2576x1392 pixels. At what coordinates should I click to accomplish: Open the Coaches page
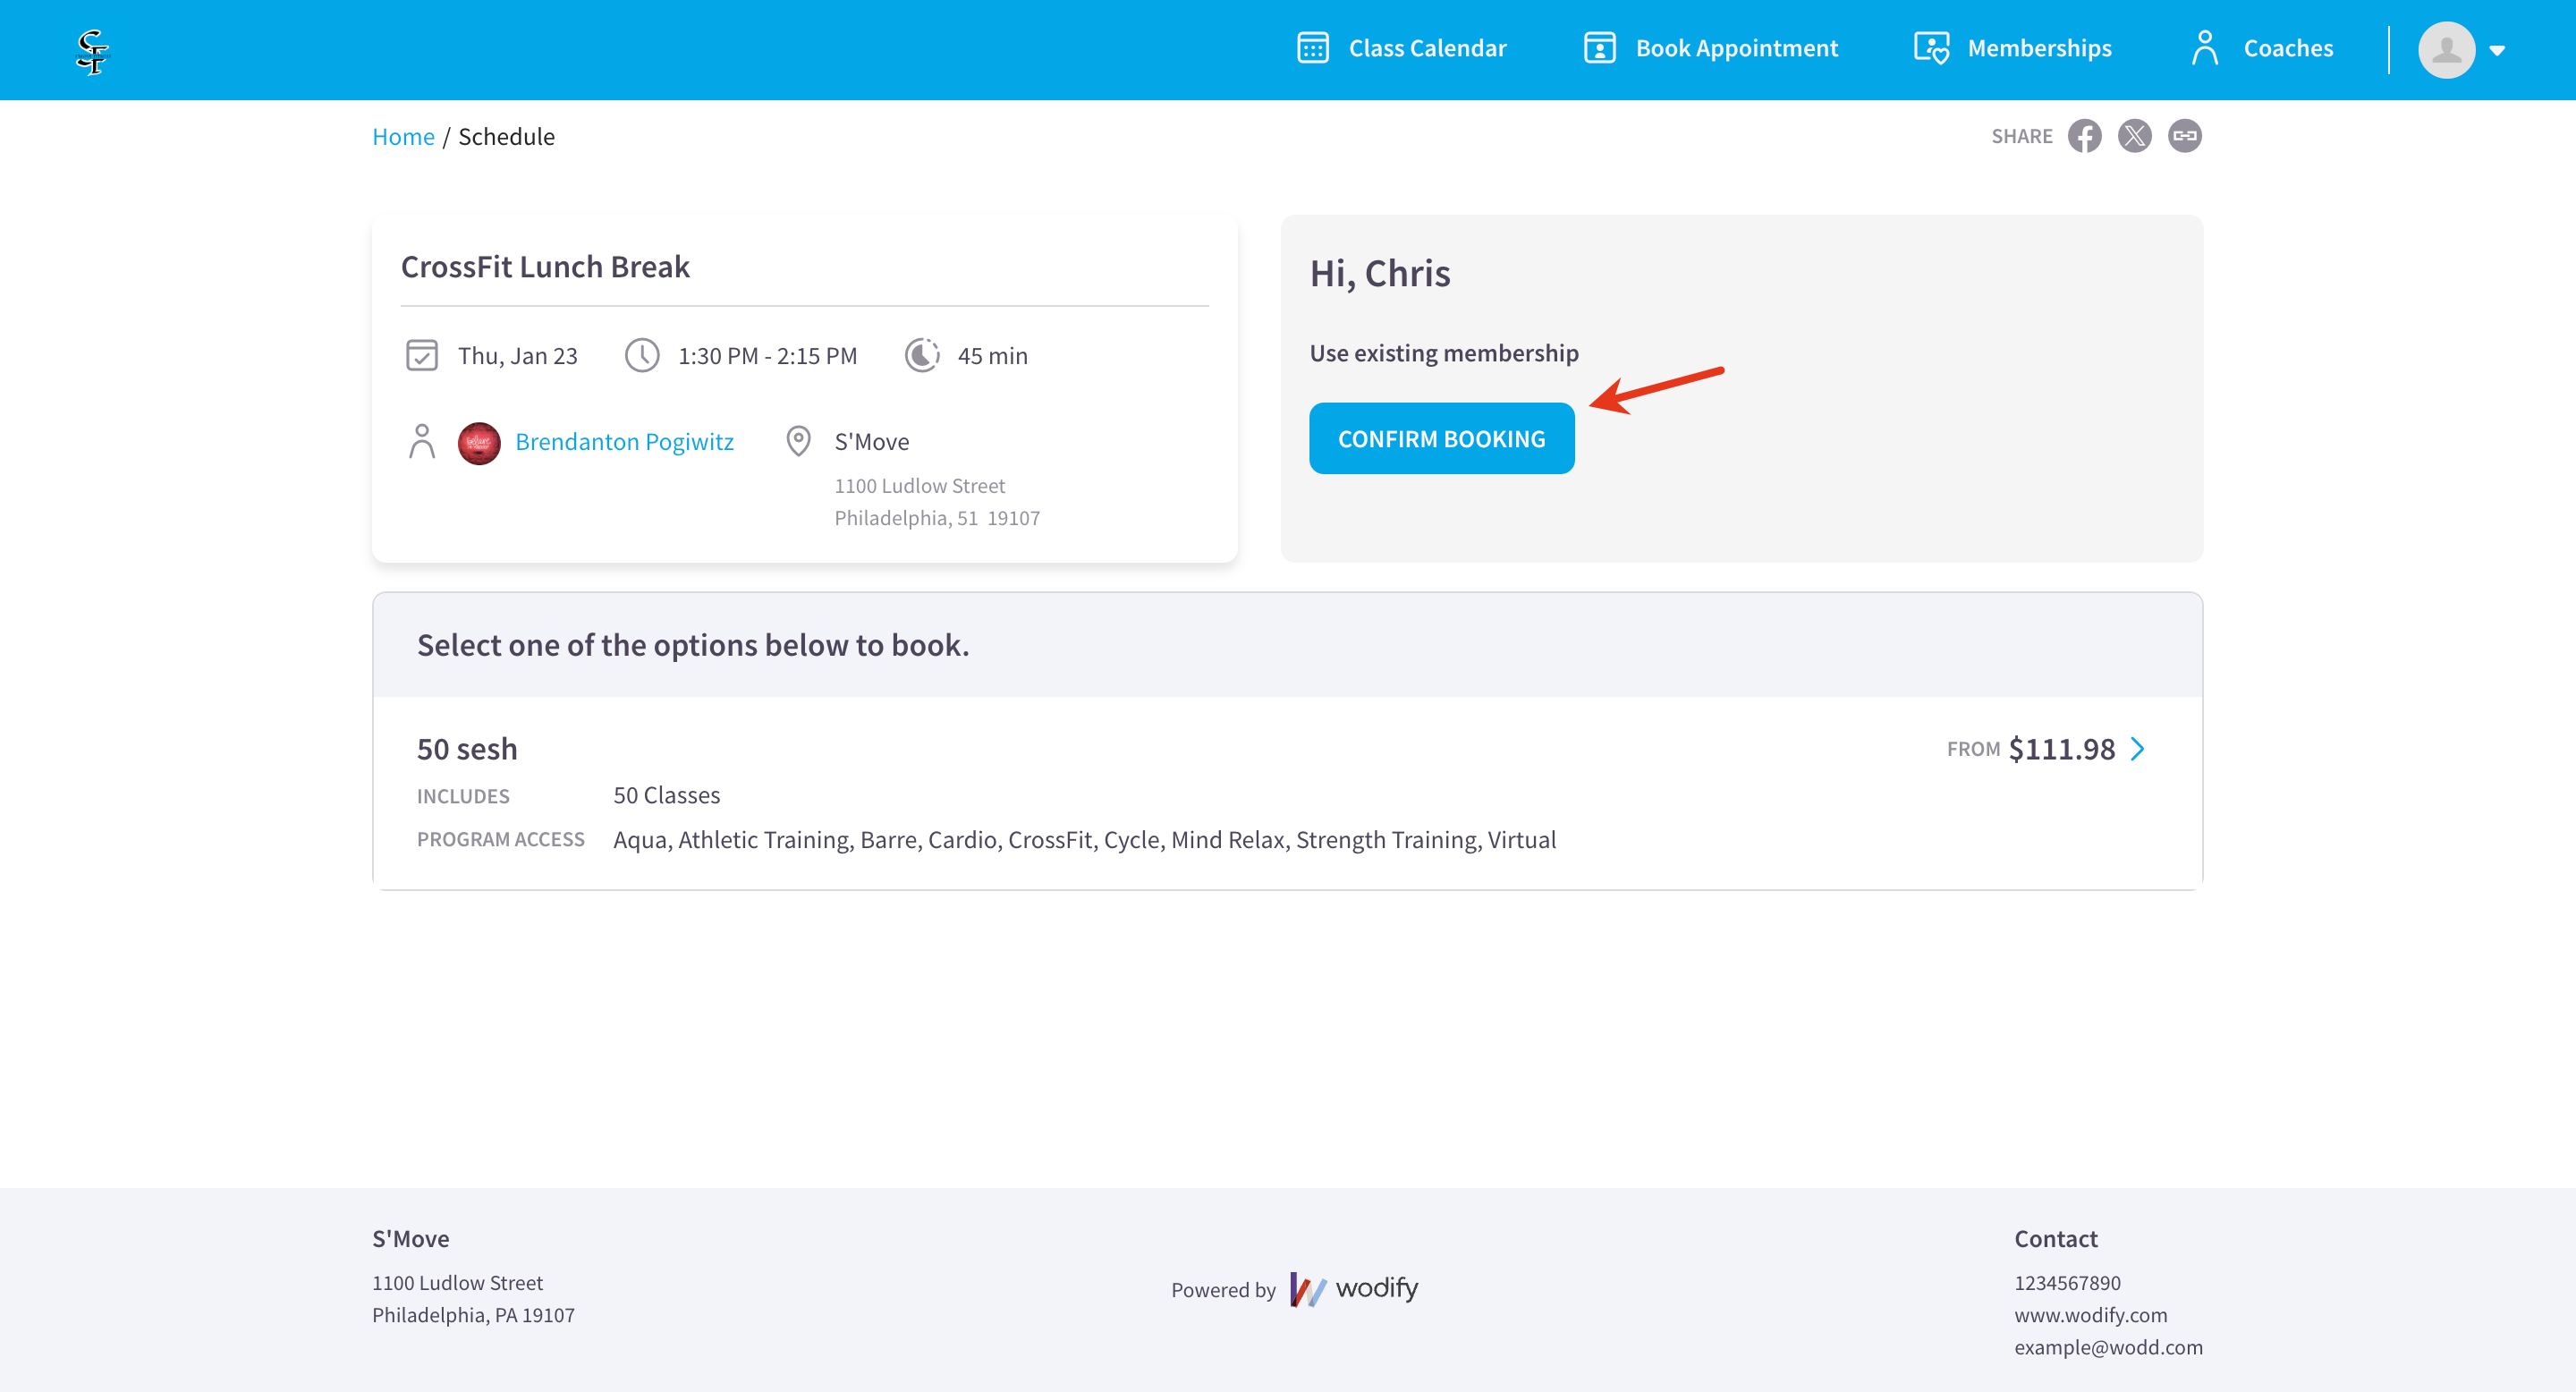[x=2261, y=48]
